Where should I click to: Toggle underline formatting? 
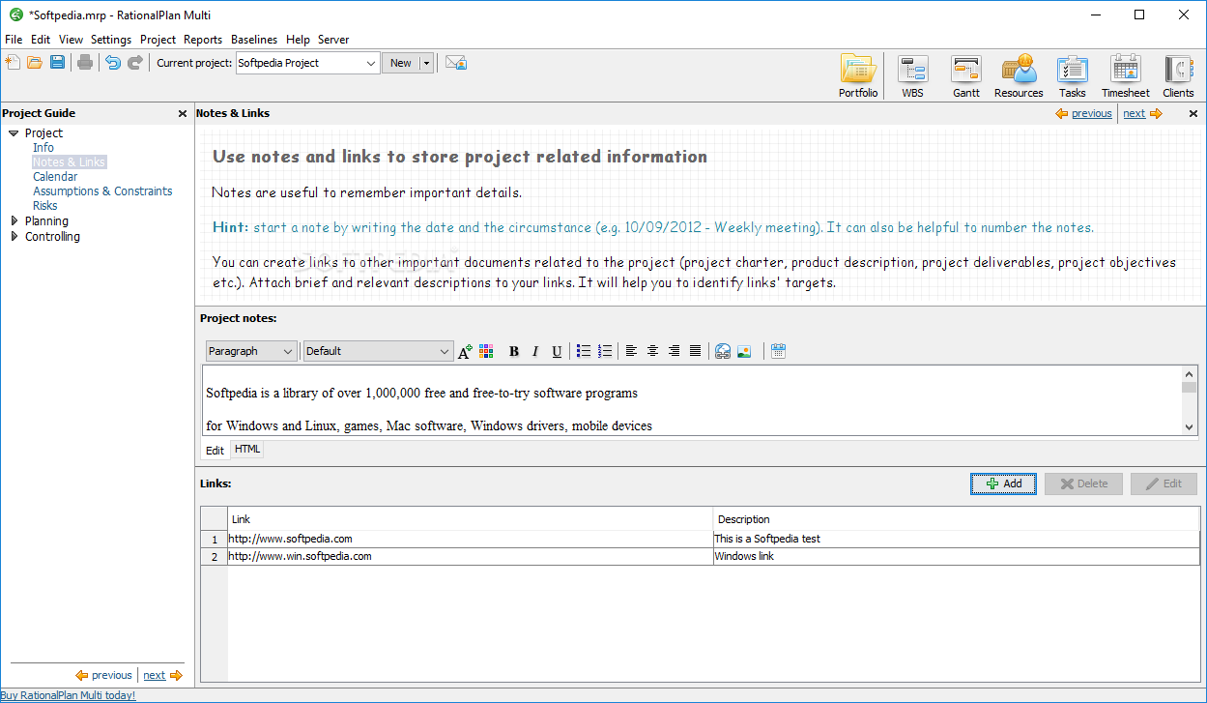(x=557, y=351)
